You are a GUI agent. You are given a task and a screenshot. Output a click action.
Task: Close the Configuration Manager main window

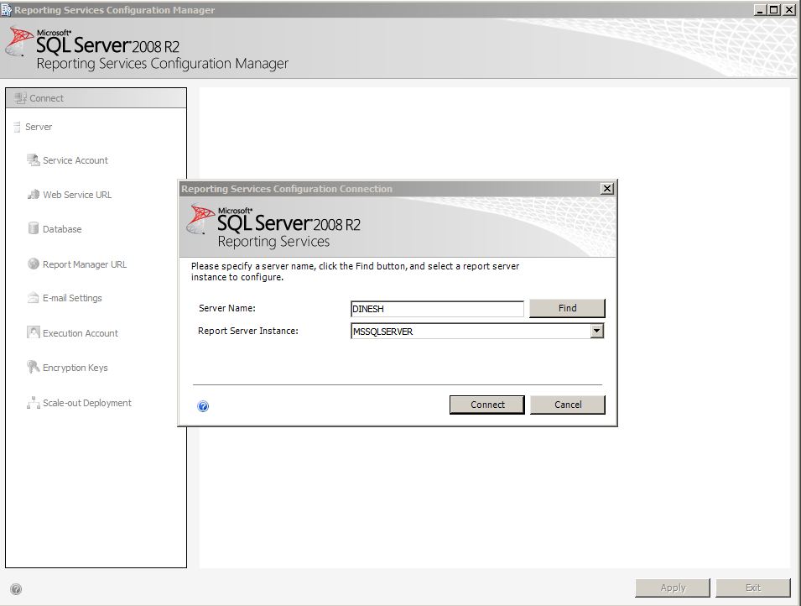[x=788, y=10]
